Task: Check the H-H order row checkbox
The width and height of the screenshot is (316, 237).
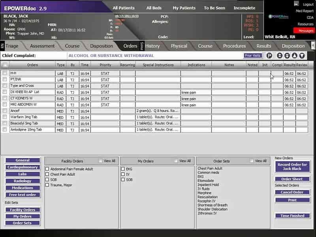Action: pyautogui.click(x=5, y=73)
